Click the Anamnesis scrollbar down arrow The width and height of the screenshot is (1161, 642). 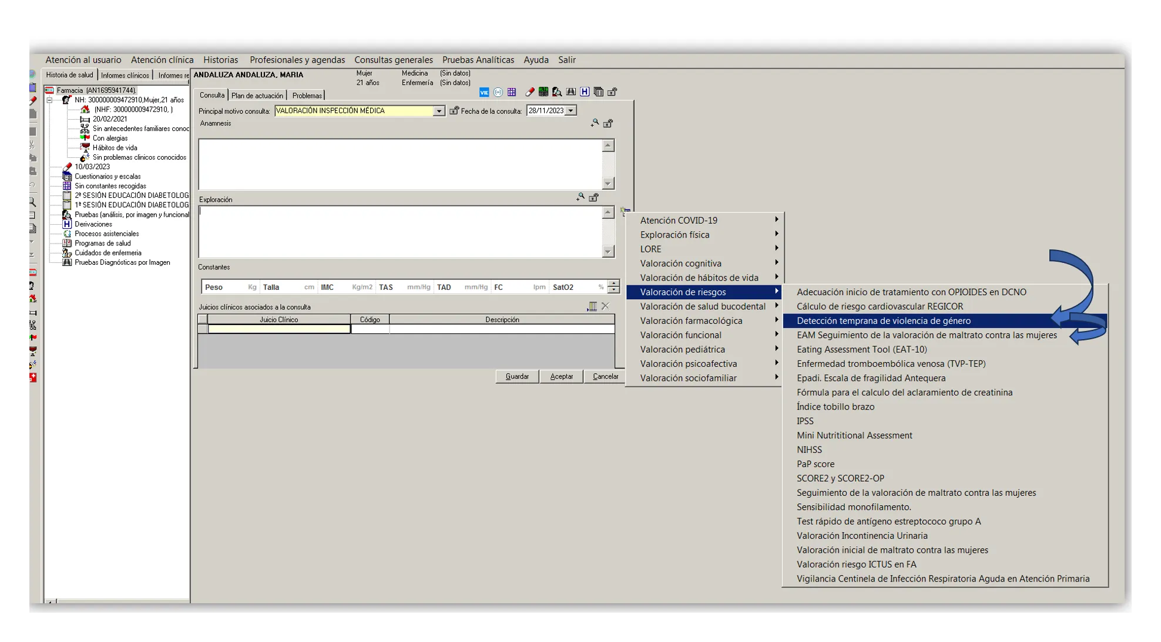tap(608, 184)
